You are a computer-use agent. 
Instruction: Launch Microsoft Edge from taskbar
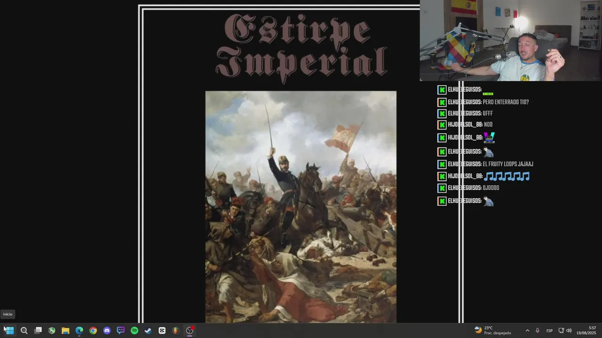[x=79, y=330]
